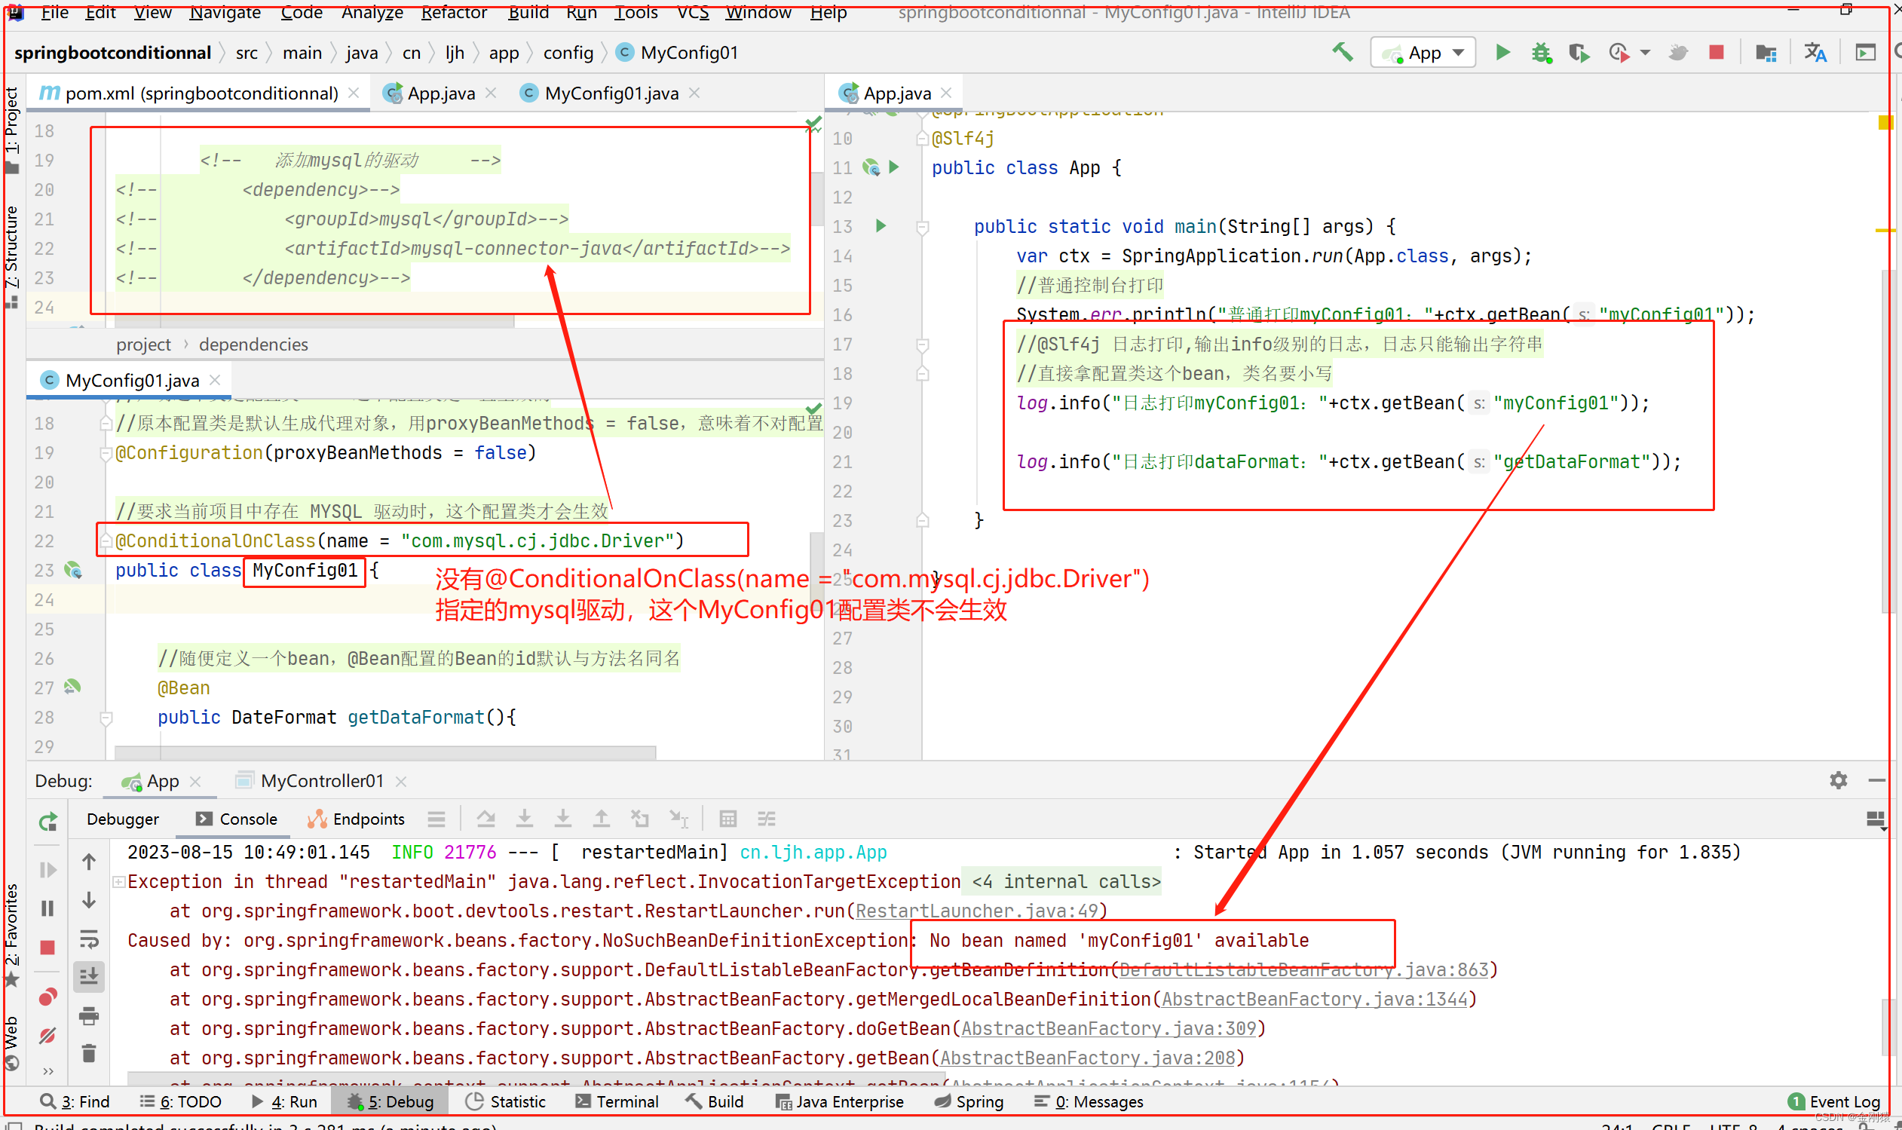
Task: Toggle mute breakpoints in the debugger sidebar
Action: coord(47,1036)
